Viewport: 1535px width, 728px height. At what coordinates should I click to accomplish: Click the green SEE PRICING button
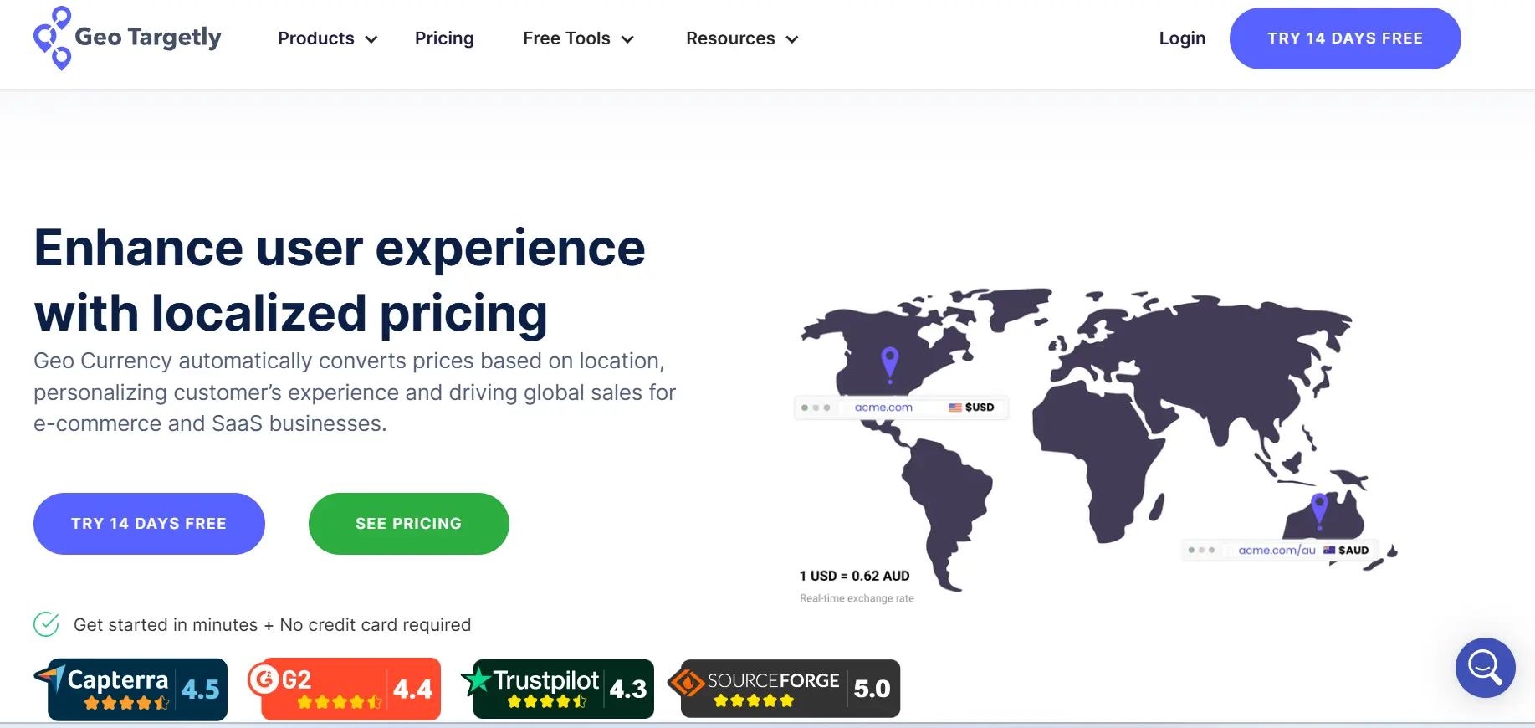(409, 524)
